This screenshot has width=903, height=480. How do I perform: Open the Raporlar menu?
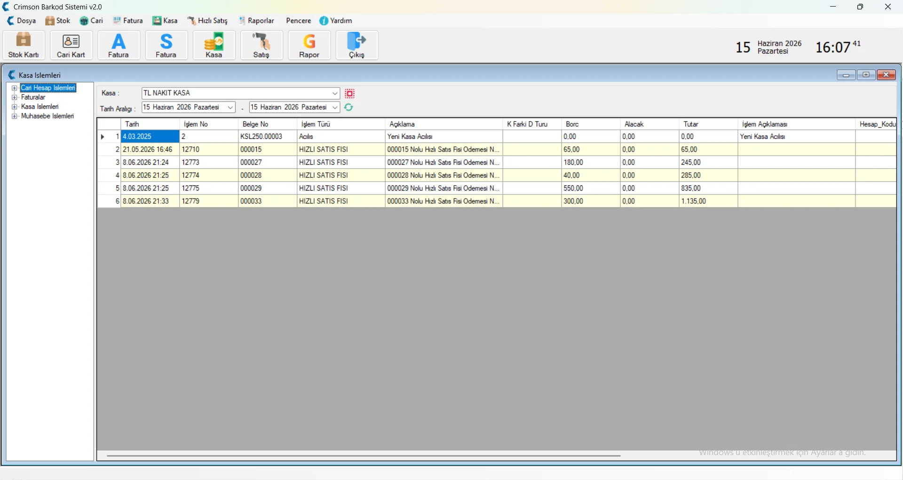click(257, 21)
